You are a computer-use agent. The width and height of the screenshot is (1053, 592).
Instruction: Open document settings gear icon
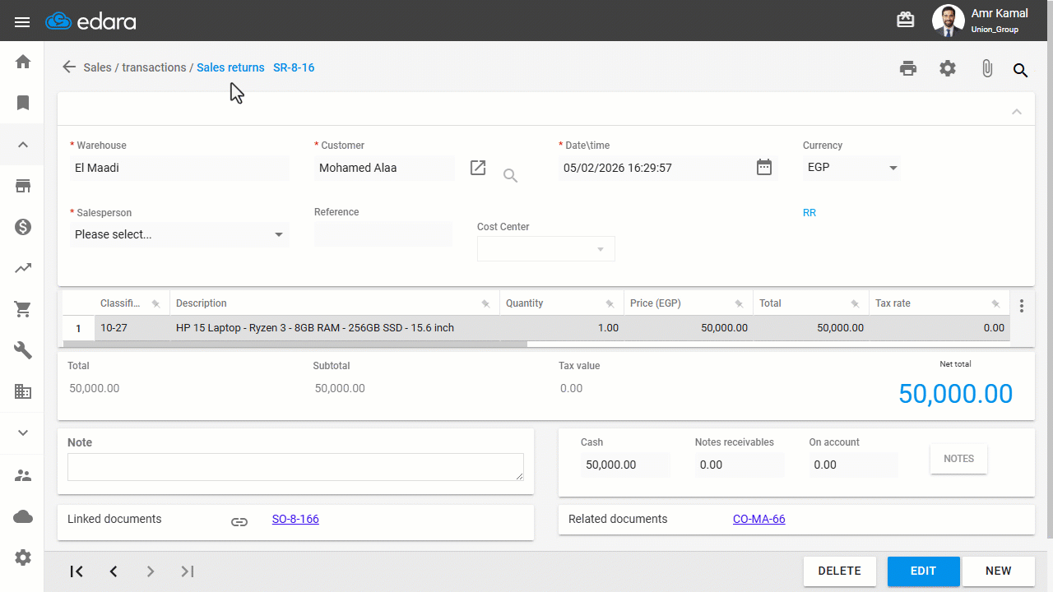coord(948,69)
